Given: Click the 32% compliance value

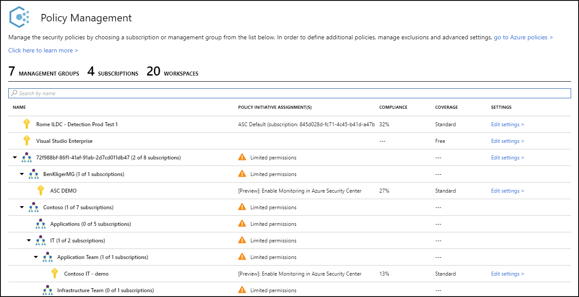Looking at the screenshot, I should tap(384, 124).
